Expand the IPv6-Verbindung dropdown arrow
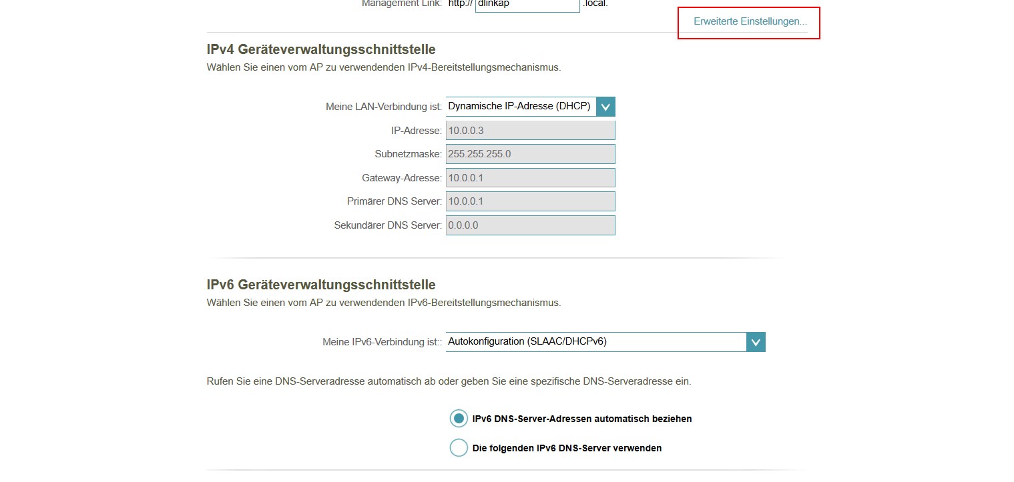 point(756,342)
